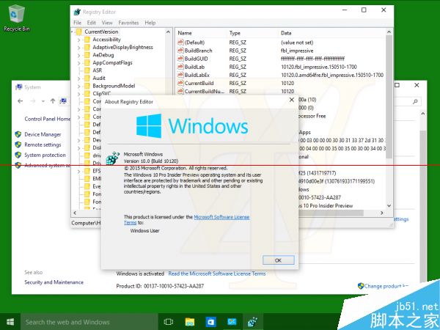Open the Microsoft Software License Terms link
The width and height of the screenshot is (440, 330).
221,217
